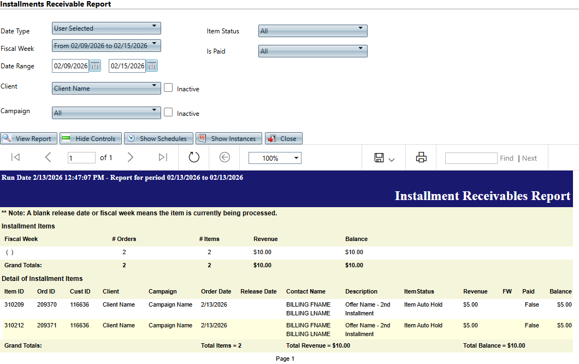Click the Hide Controls button
This screenshot has width=579, height=364.
[90, 139]
